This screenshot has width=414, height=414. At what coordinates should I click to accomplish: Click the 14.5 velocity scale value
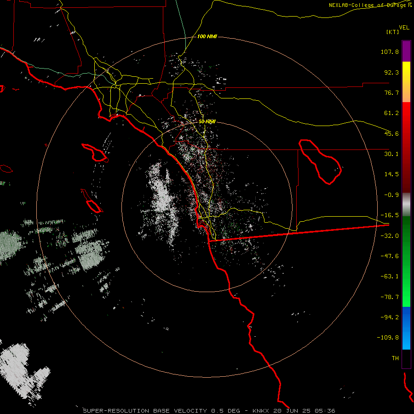391,174
